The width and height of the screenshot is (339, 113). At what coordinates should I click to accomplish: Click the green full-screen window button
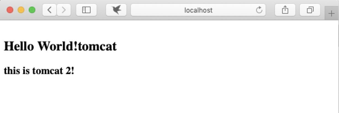32,10
